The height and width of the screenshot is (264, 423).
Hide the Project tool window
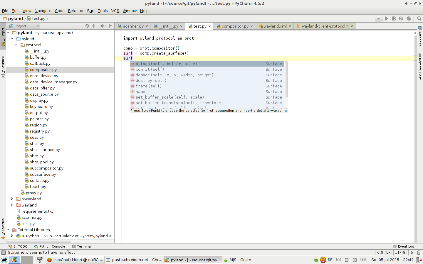point(110,26)
